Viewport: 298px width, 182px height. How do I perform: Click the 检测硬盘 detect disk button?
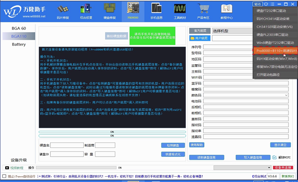click(173, 146)
